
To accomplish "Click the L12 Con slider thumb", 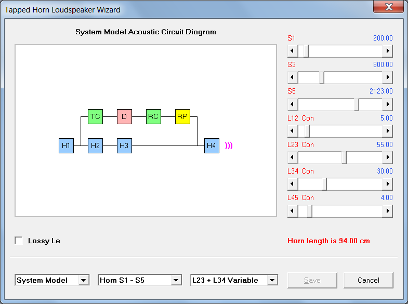I will (x=307, y=131).
